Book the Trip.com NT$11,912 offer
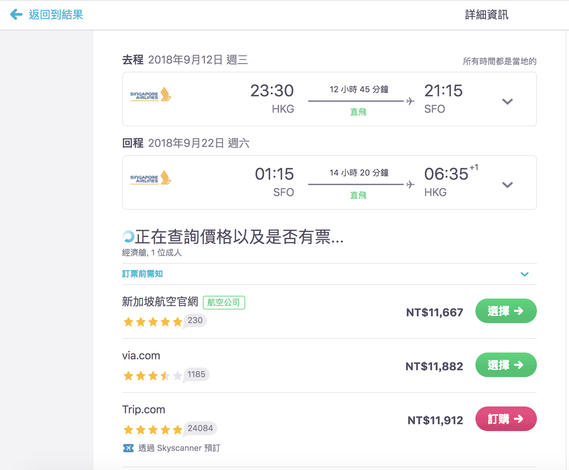Image resolution: width=569 pixels, height=470 pixels. [506, 419]
